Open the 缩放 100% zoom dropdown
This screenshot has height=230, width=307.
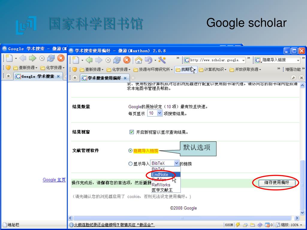pyautogui.click(x=292, y=225)
